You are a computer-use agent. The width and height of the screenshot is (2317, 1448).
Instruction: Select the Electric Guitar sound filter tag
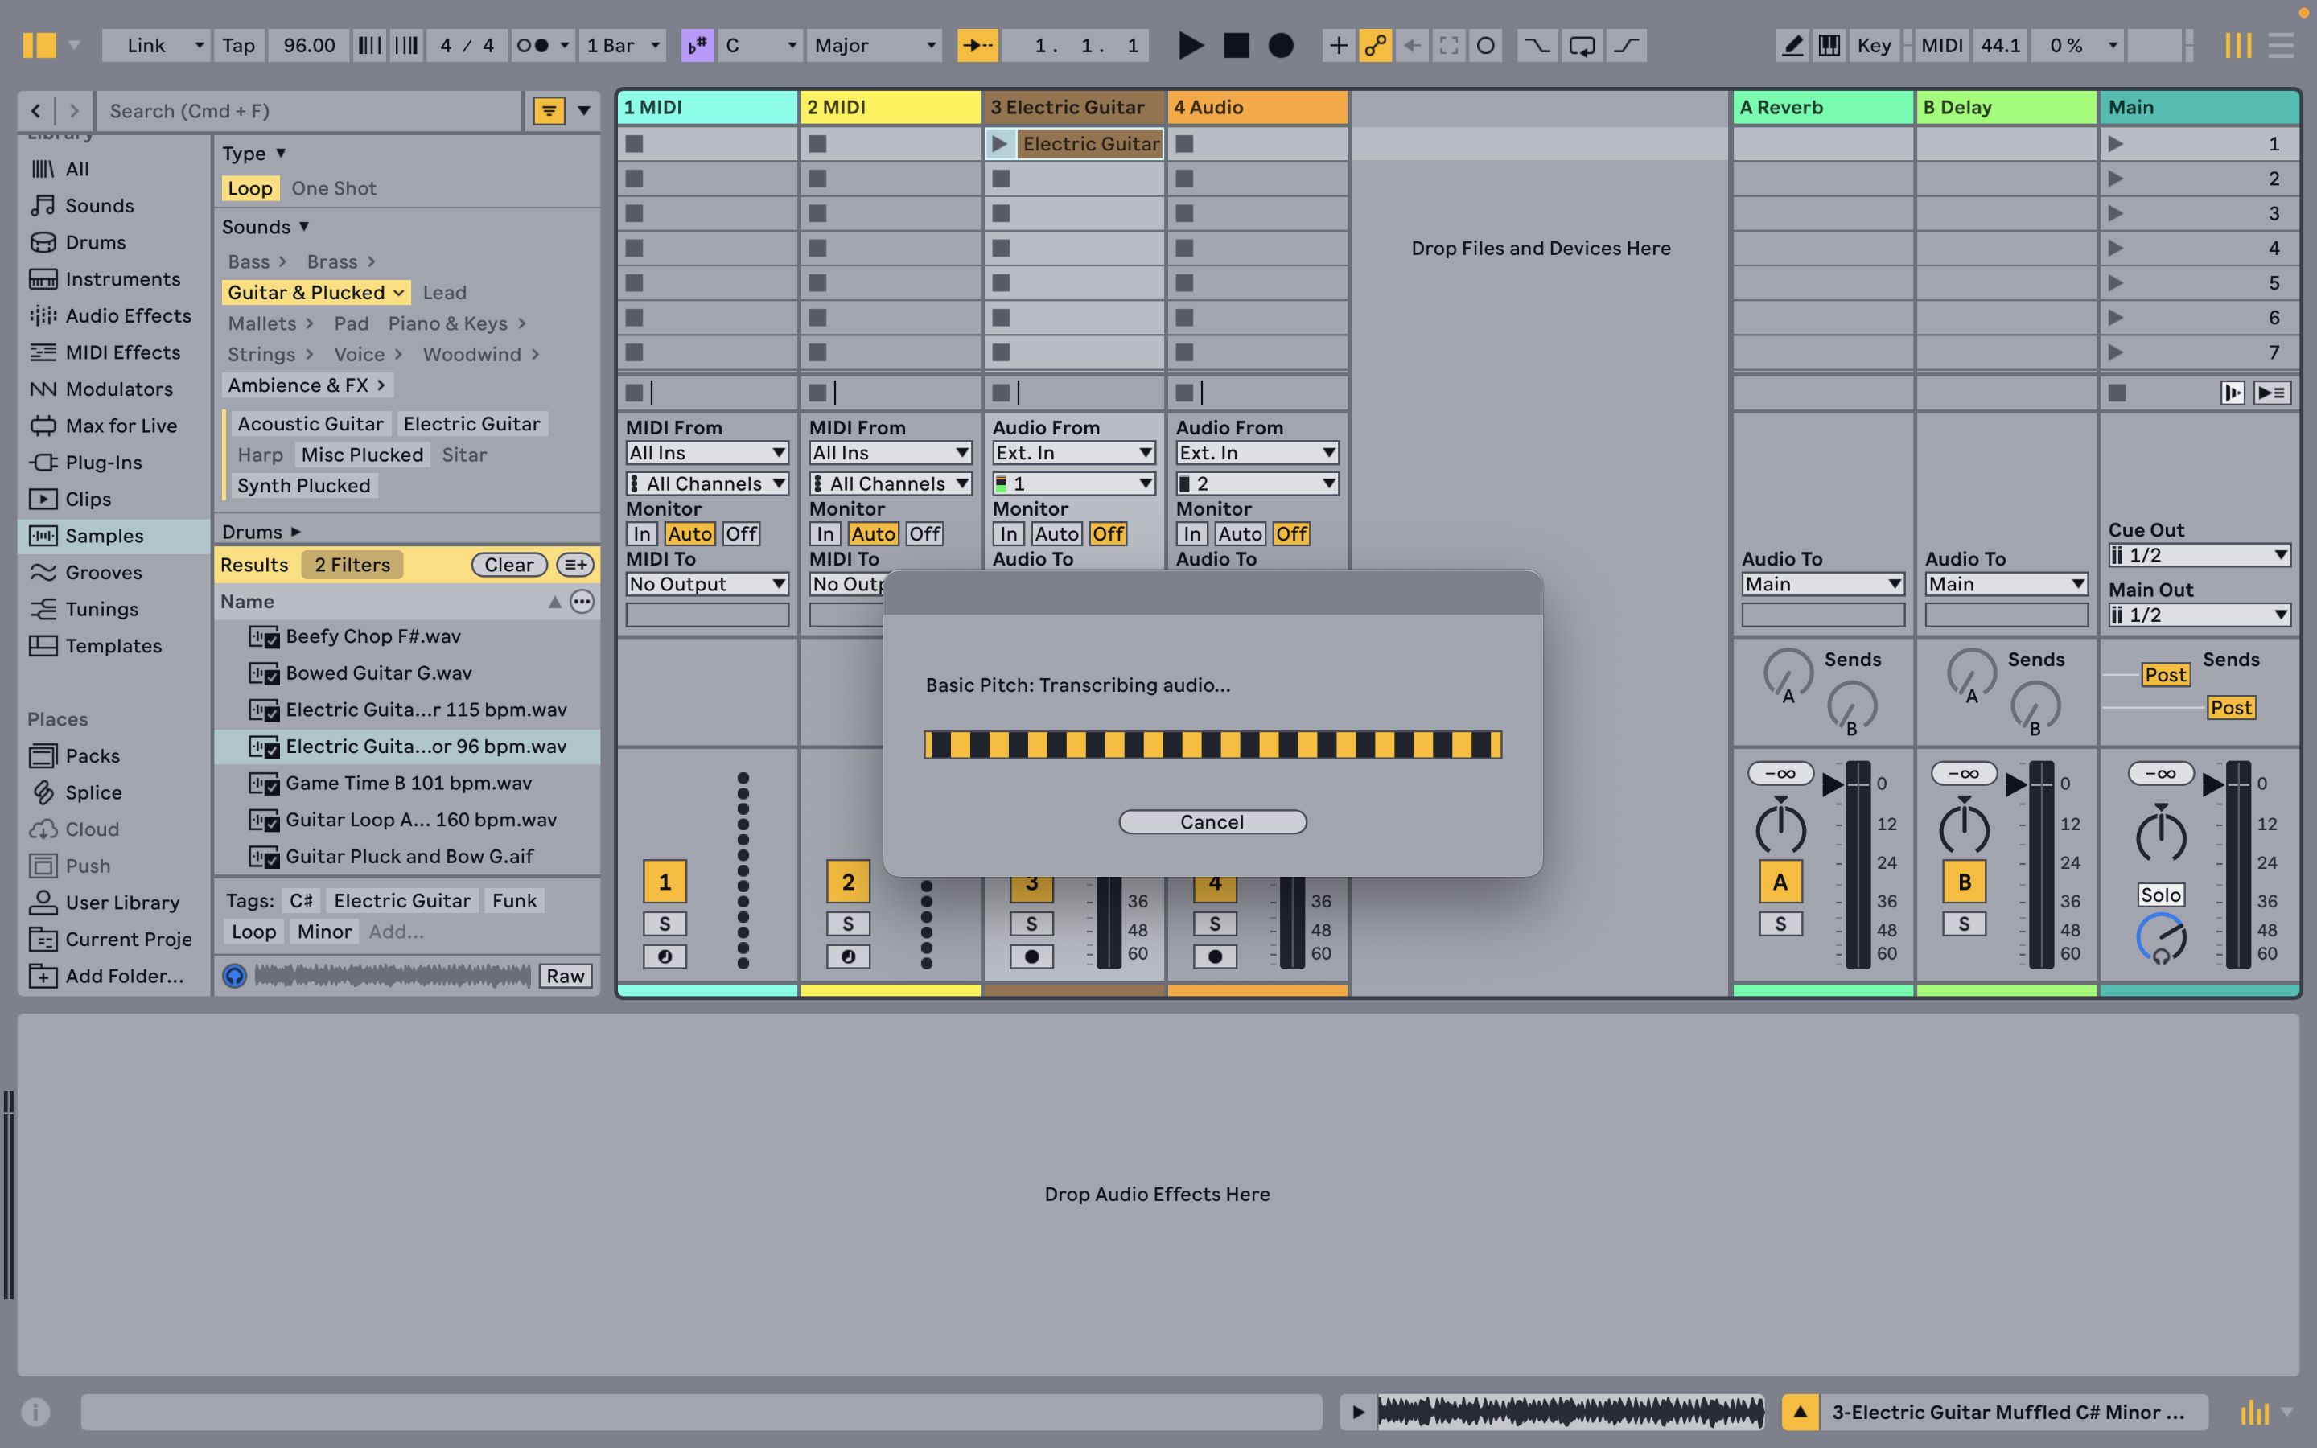471,423
